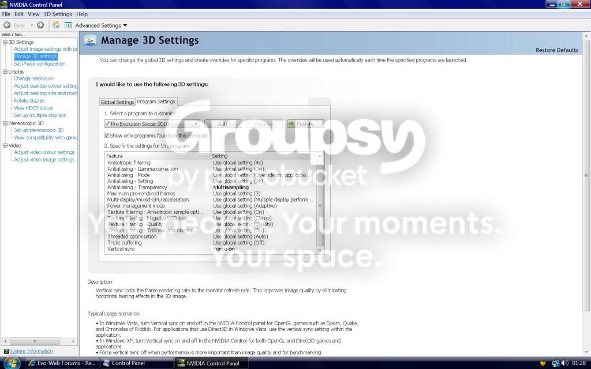
Task: Open the Help menu
Action: [82, 14]
